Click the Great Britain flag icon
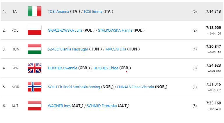Viewport: 224px width, 123px height. point(35,68)
